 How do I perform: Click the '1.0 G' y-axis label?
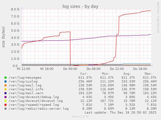tap(15, 59)
